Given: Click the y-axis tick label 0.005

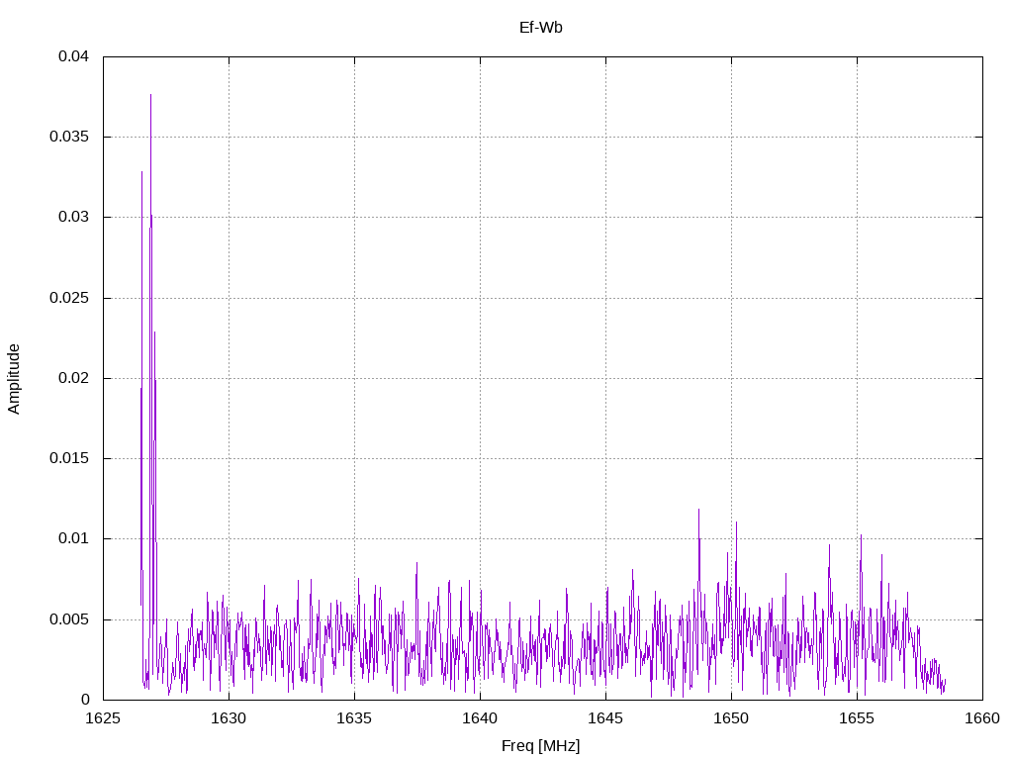Looking at the screenshot, I should [69, 619].
